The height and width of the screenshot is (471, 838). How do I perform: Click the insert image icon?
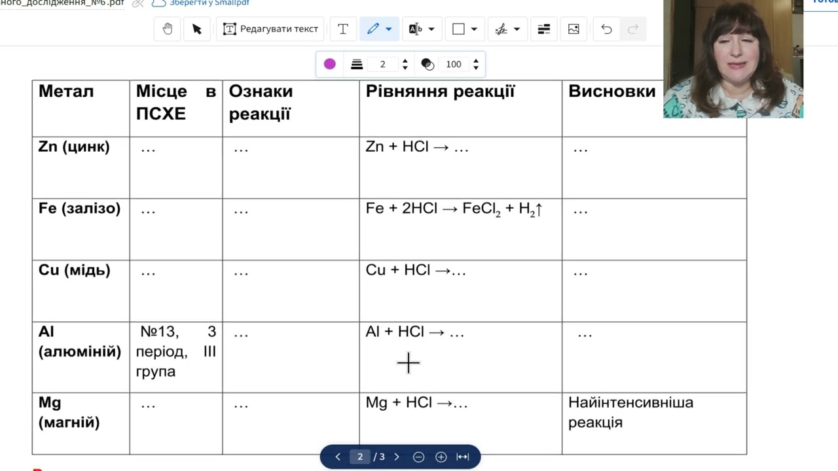(x=574, y=29)
